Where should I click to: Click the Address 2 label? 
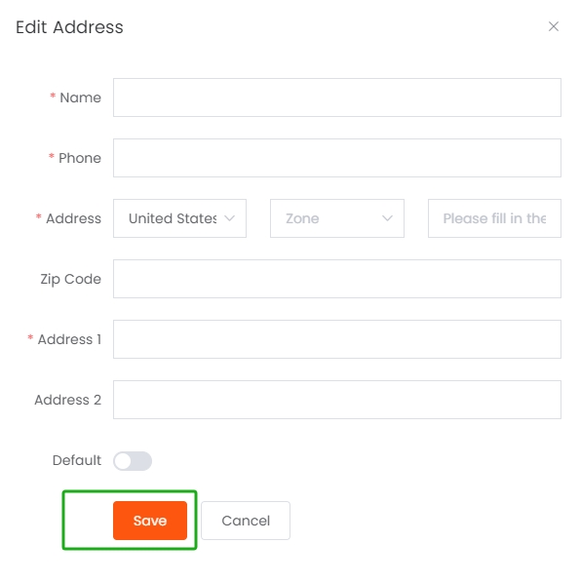(x=67, y=400)
